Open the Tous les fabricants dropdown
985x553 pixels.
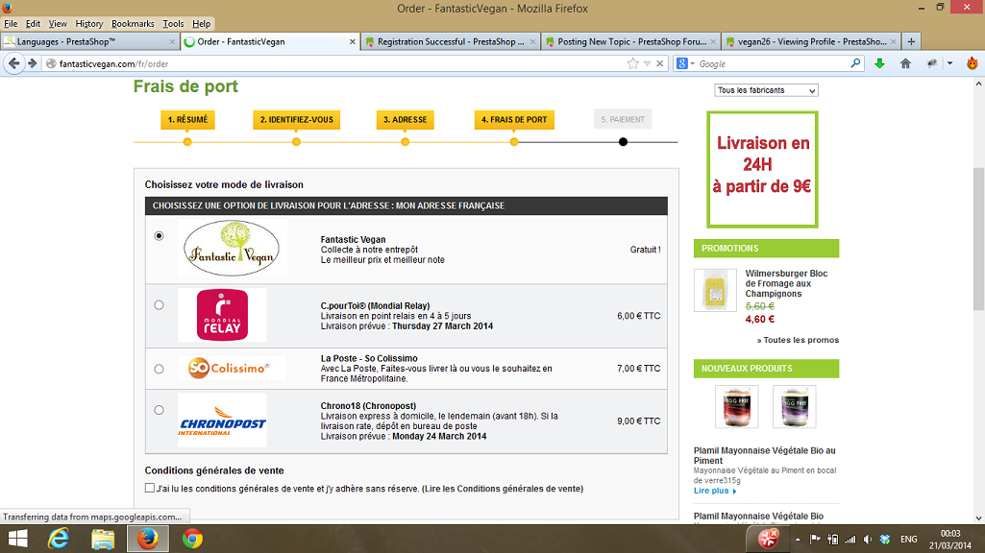point(766,90)
